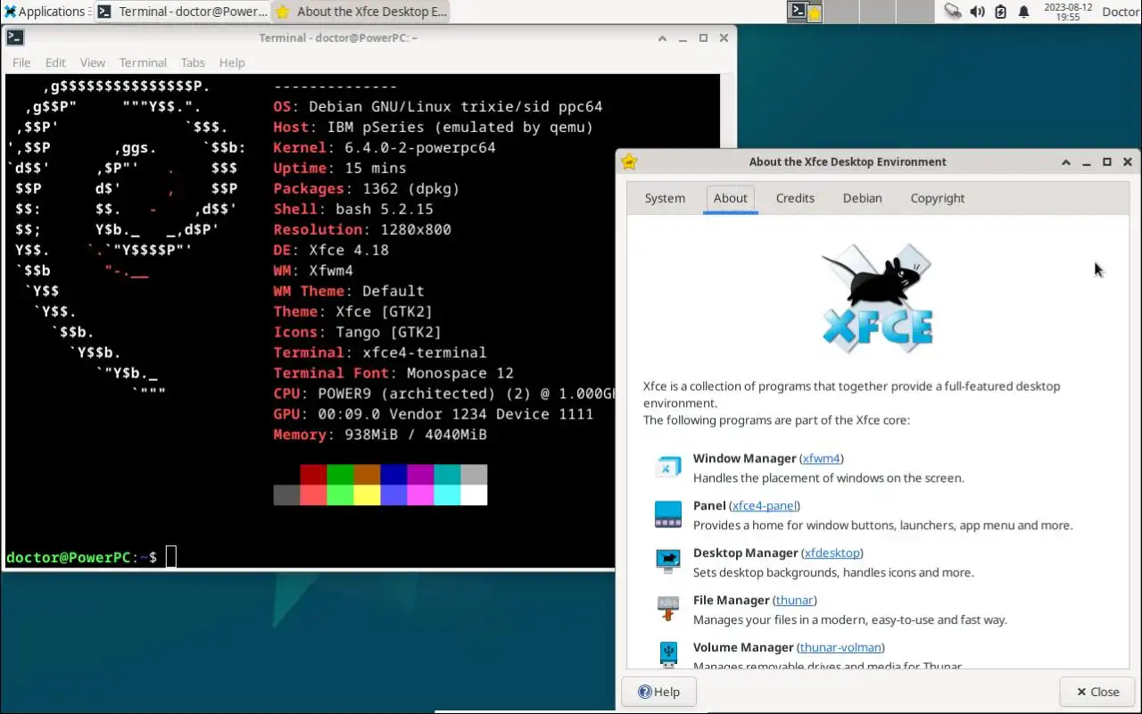Roll up the Terminal window
Image resolution: width=1142 pixels, height=714 pixels.
pos(662,37)
